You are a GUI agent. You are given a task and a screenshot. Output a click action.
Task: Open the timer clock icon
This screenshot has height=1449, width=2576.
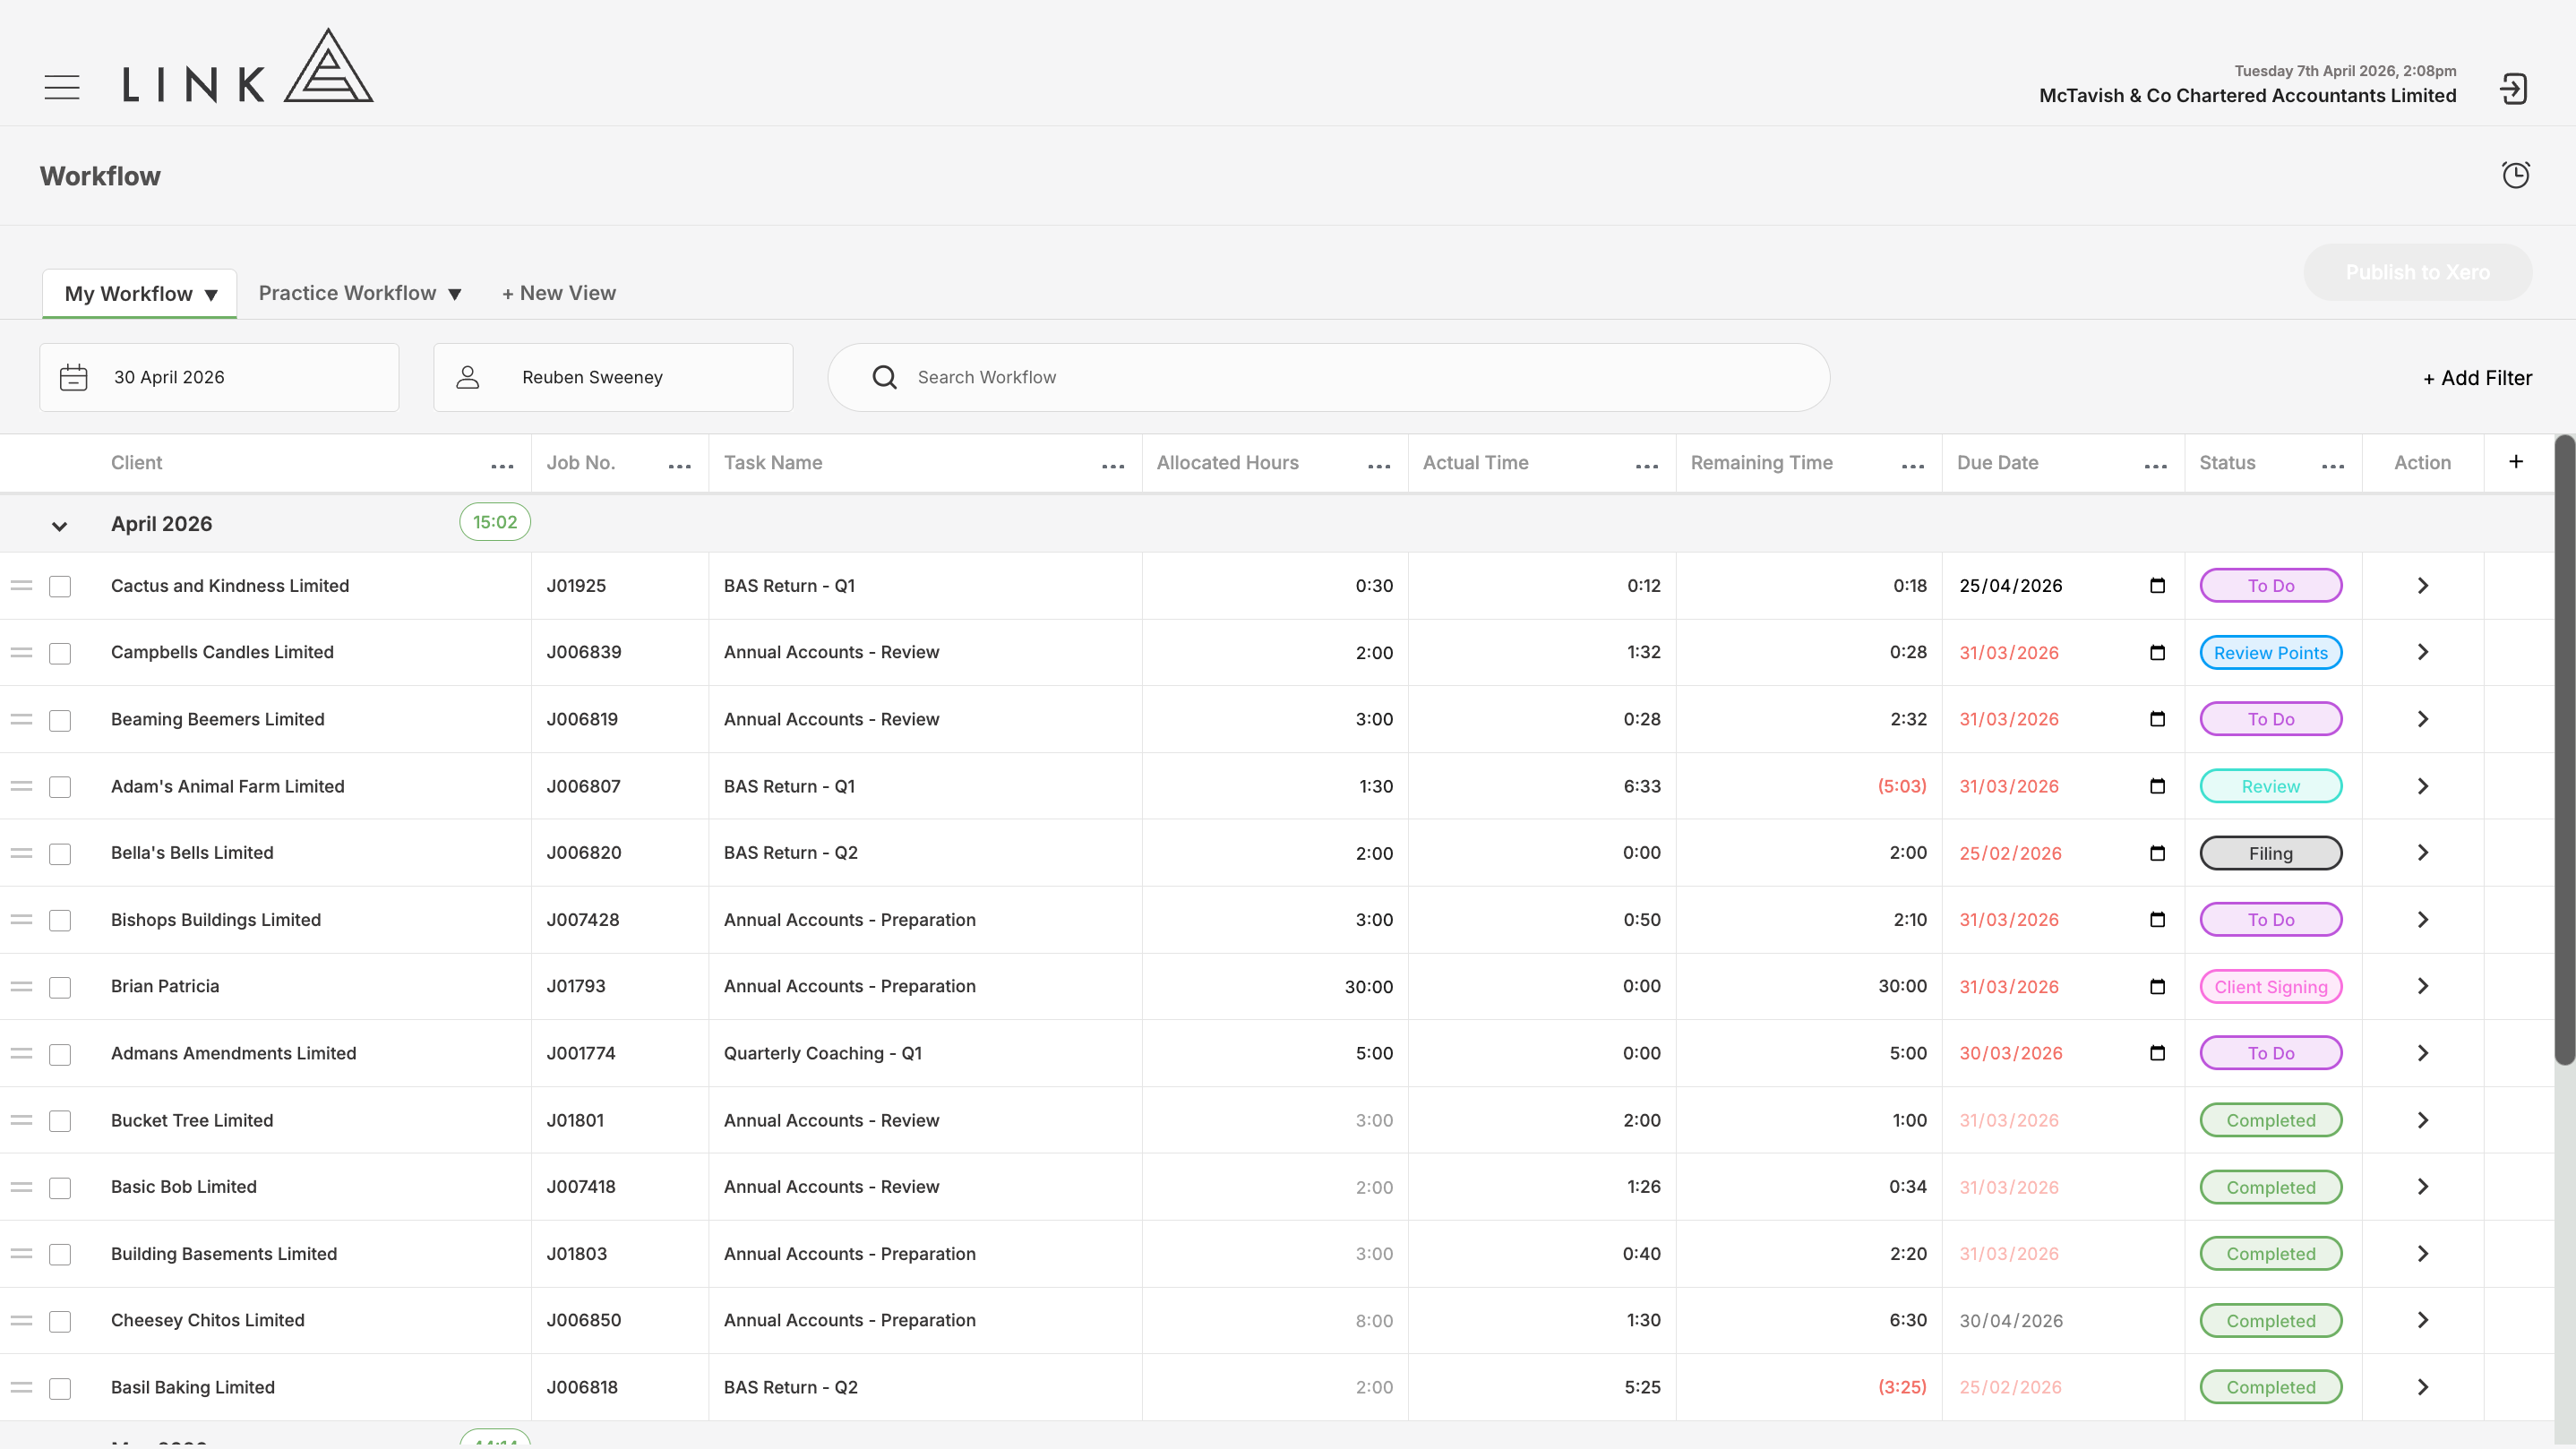coord(2516,175)
